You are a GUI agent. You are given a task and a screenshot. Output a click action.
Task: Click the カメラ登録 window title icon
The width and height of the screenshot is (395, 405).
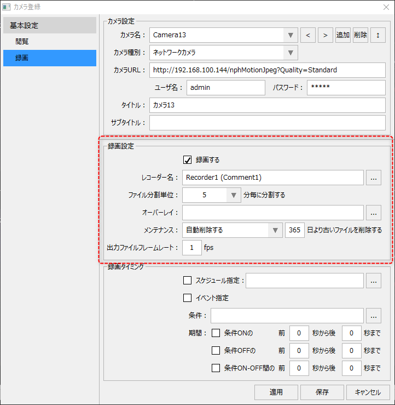coord(6,7)
